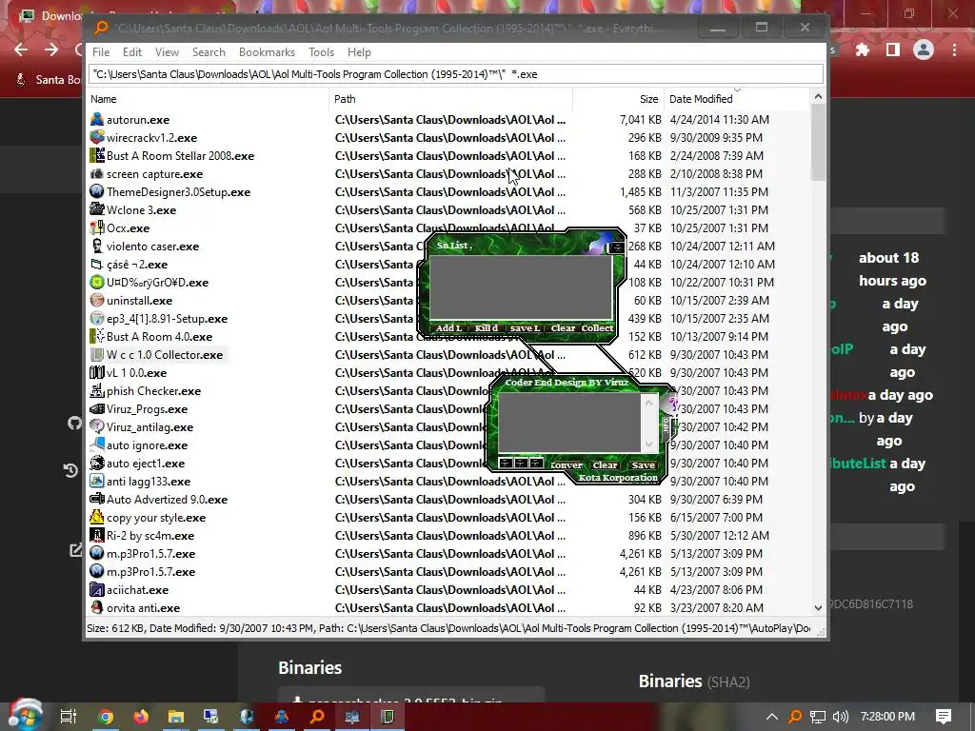Select the W c c 1.0 Collector.exe row
Screen dimensions: 975x731
point(449,355)
